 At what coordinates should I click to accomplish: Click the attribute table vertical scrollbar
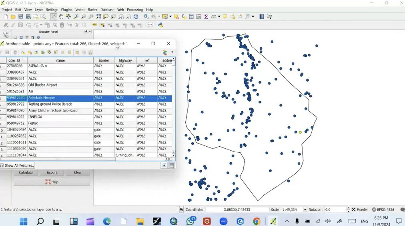click(173, 108)
